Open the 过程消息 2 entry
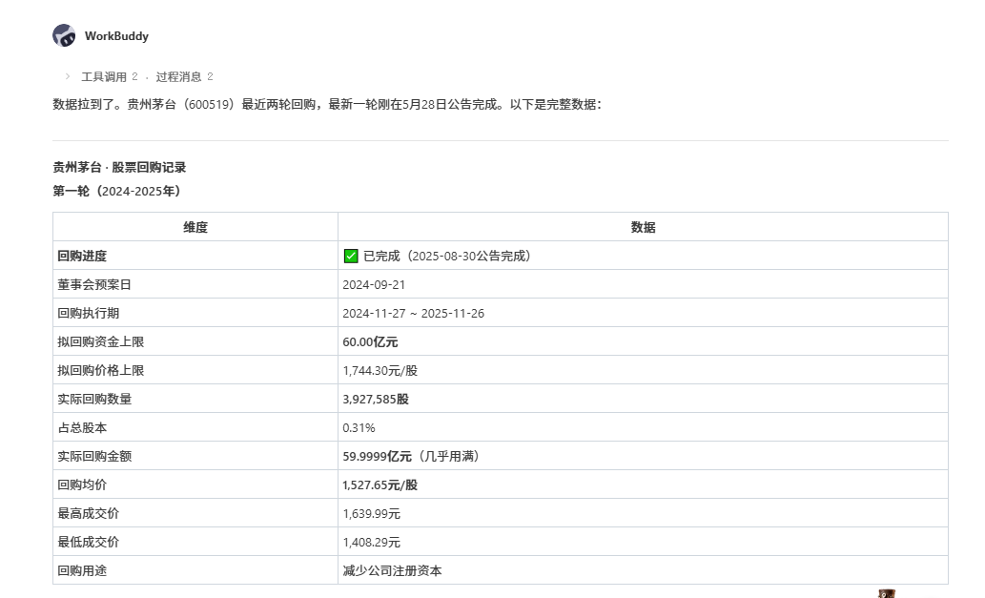 [x=184, y=76]
